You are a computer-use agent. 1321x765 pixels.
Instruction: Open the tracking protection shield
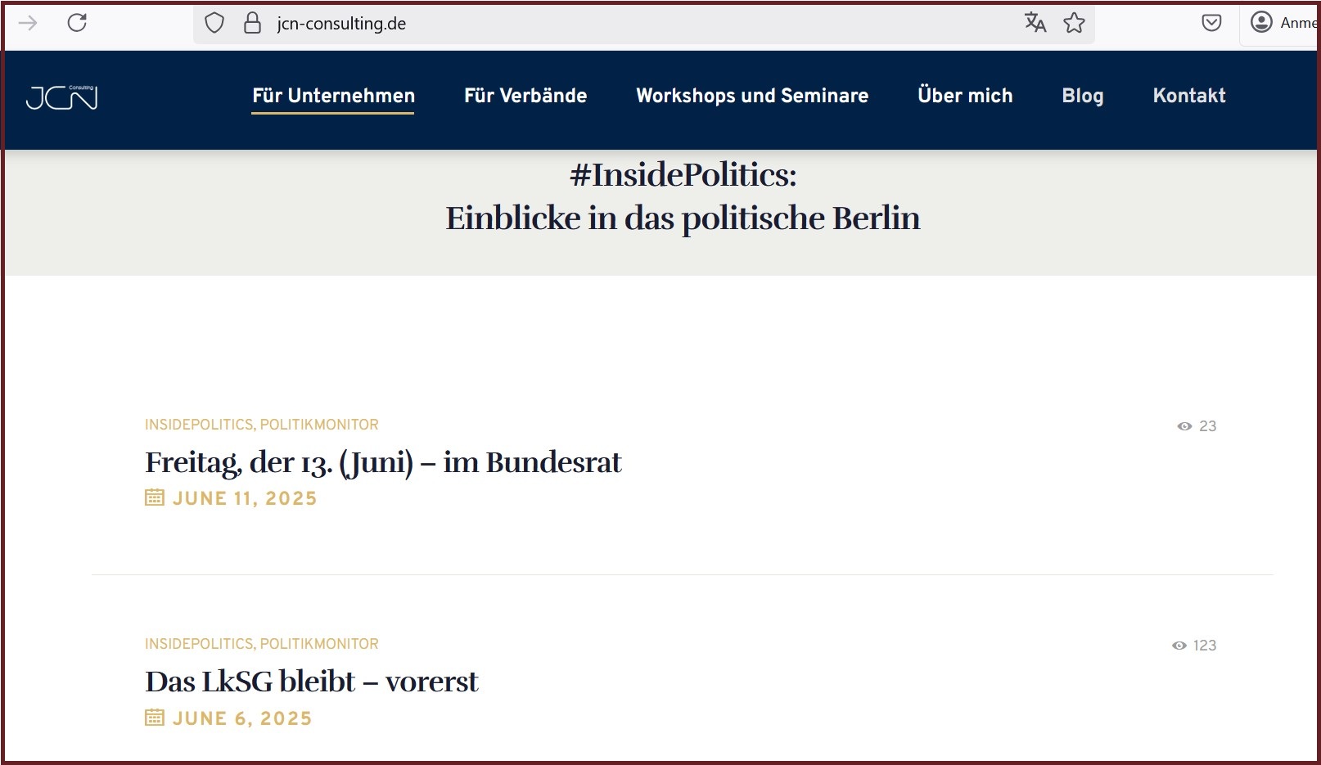[x=214, y=23]
